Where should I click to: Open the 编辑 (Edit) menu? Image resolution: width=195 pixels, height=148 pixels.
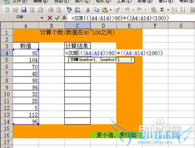point(41,1)
